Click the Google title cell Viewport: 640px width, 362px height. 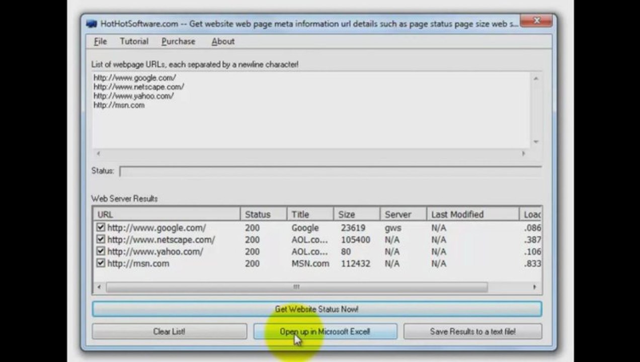point(305,228)
